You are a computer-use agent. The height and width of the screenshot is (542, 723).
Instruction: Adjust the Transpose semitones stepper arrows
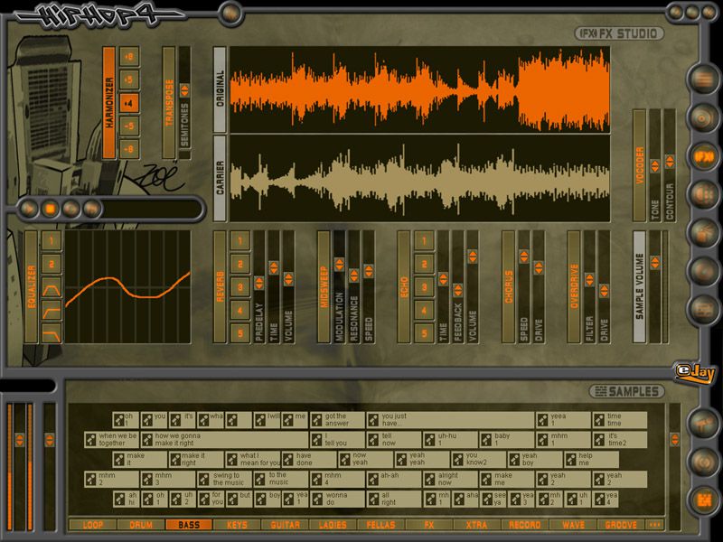[x=184, y=90]
